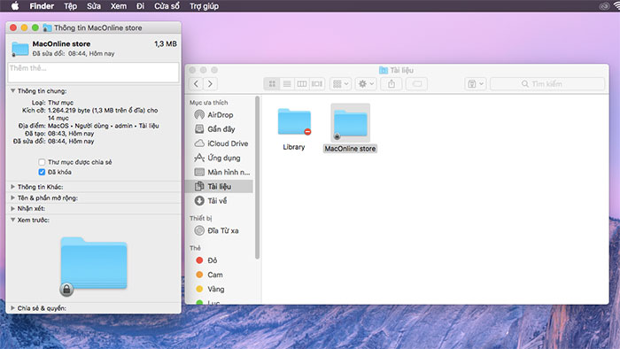Click the proxy folder icon in the info window title
The height and width of the screenshot is (349, 620).
47,27
